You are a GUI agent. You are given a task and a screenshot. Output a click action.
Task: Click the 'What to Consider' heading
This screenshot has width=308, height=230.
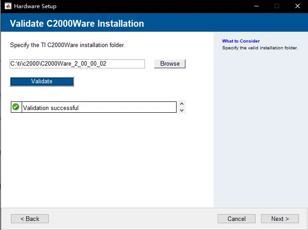(x=241, y=41)
